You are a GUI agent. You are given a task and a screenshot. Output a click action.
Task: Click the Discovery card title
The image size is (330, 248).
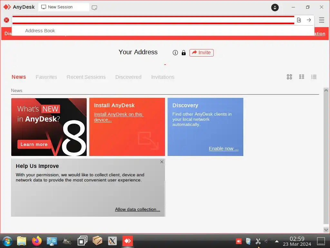185,105
